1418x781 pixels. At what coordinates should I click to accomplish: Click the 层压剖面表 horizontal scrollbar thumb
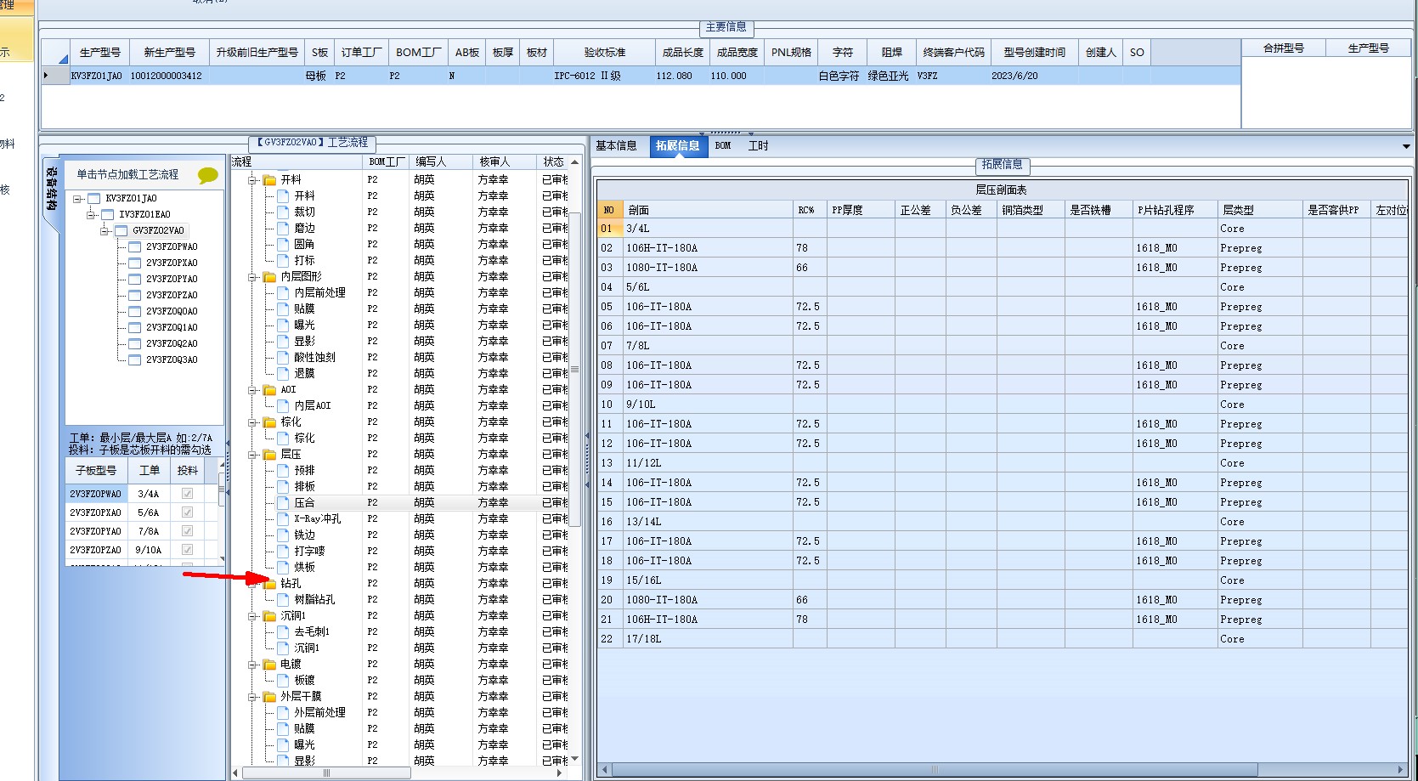coord(935,770)
